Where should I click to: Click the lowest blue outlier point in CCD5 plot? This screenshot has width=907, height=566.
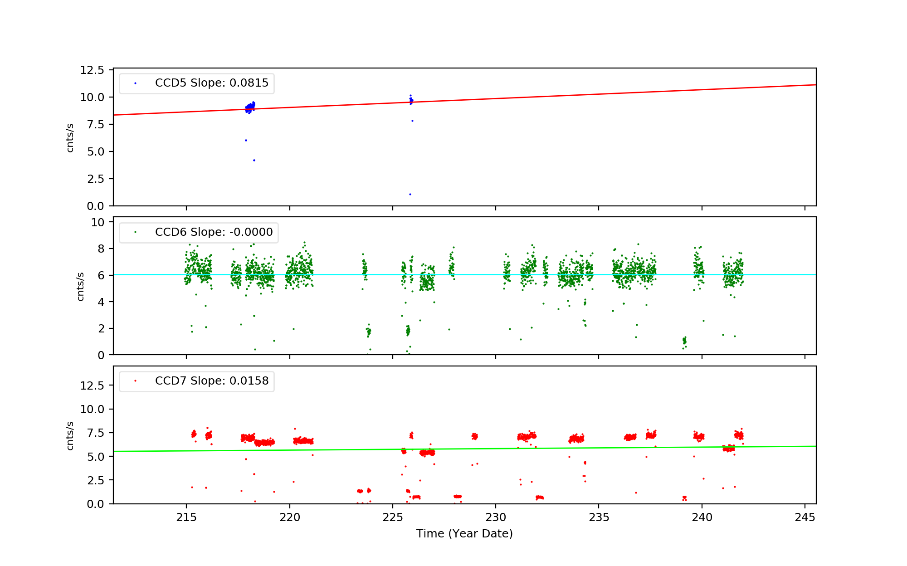[410, 194]
